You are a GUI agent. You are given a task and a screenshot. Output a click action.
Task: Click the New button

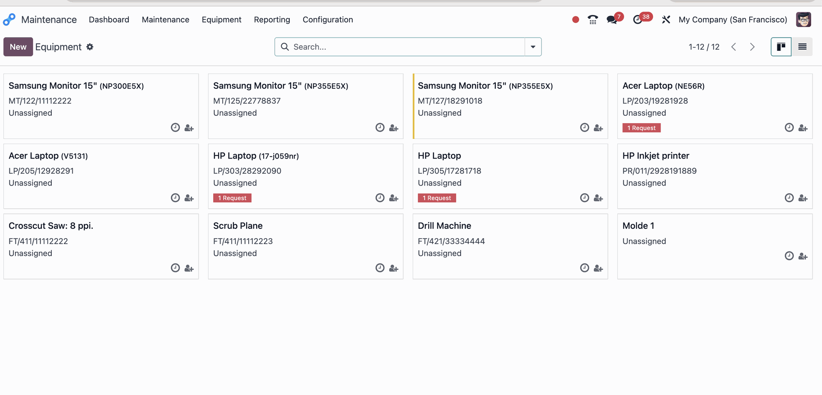18,47
